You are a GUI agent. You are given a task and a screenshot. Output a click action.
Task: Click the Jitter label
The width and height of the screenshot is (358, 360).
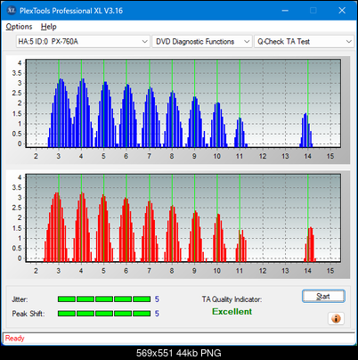tap(20, 299)
